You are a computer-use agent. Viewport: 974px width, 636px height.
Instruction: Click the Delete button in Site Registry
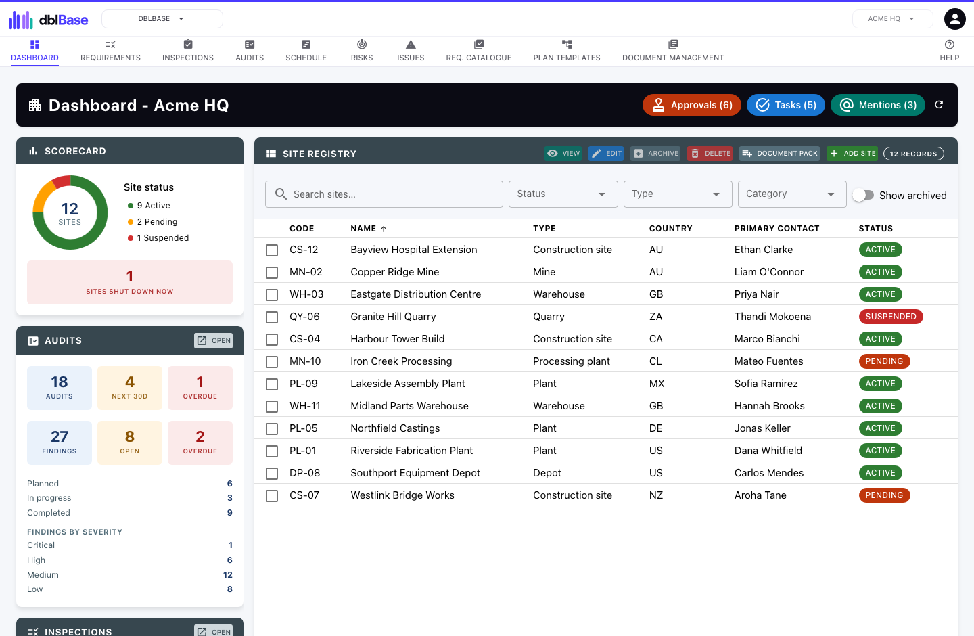click(x=710, y=154)
